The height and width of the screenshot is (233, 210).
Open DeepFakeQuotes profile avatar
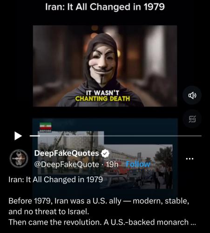pyautogui.click(x=19, y=158)
